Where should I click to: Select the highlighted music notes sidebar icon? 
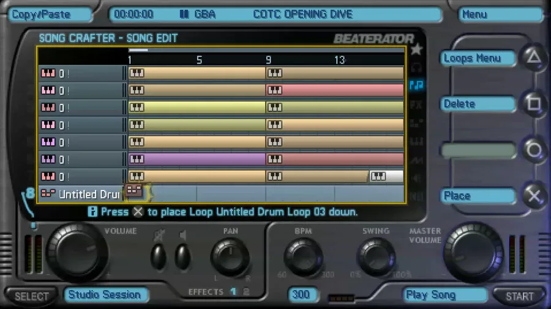(416, 85)
